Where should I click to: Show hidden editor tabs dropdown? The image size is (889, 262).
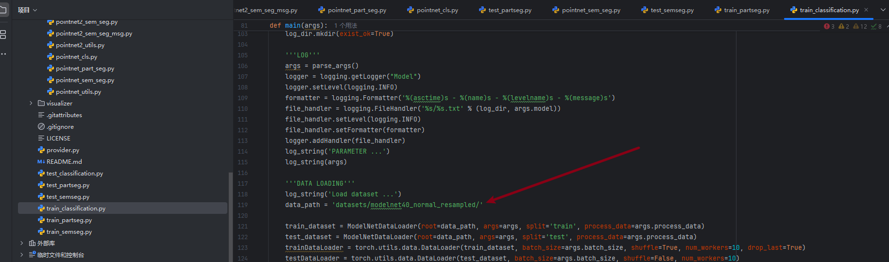[883, 10]
